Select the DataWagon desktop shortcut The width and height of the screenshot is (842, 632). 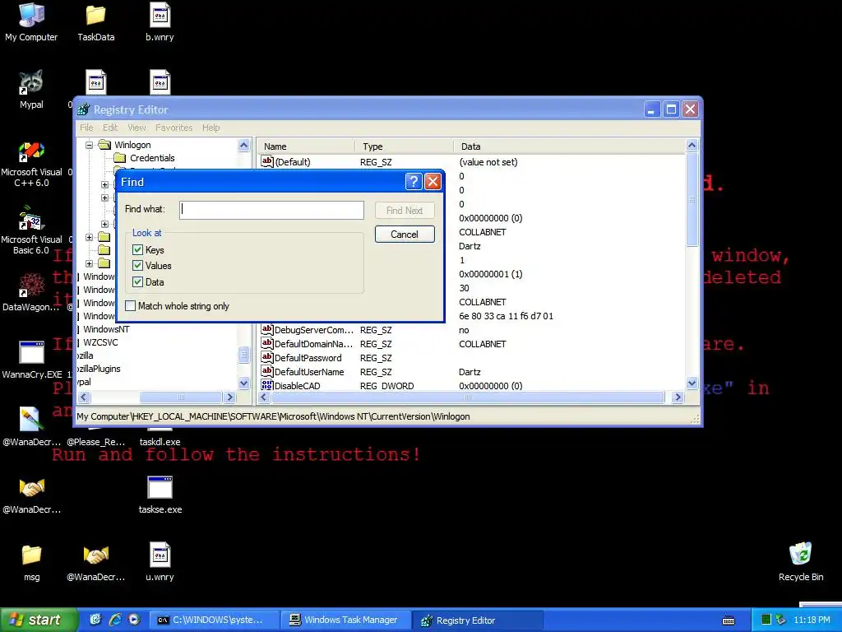tap(31, 292)
